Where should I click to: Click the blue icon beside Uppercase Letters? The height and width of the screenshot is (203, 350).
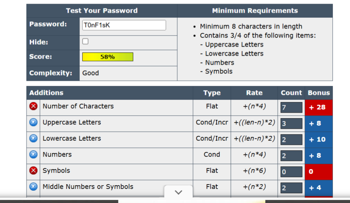click(33, 122)
